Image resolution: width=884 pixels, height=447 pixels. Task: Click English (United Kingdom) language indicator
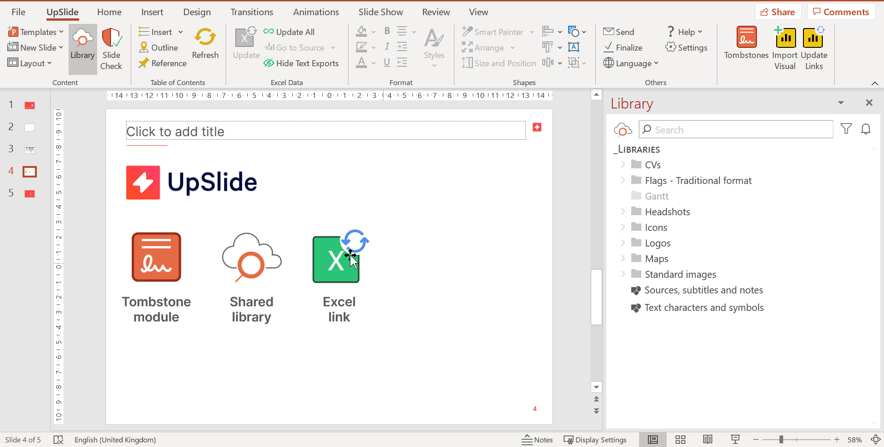(x=115, y=440)
